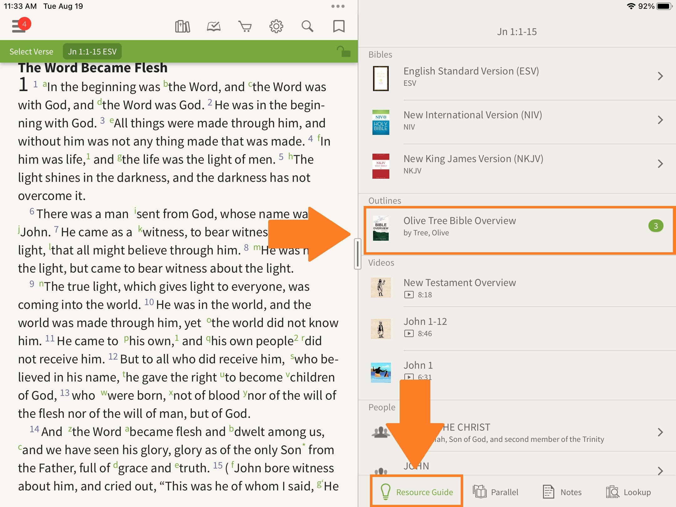Tap the search magnifier icon
Image resolution: width=676 pixels, height=507 pixels.
307,27
